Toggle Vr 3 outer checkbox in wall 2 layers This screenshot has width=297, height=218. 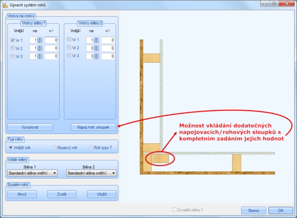[x=69, y=55]
